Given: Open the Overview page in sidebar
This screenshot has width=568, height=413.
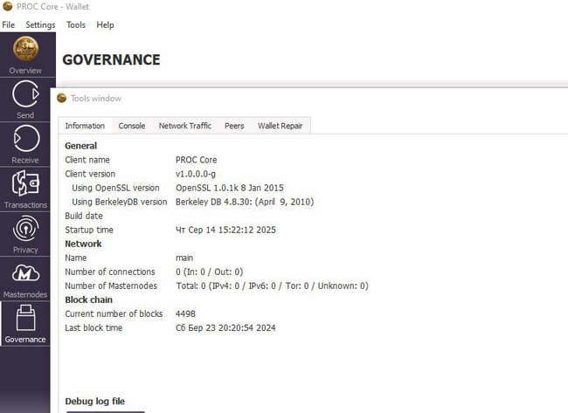Looking at the screenshot, I should tap(25, 54).
